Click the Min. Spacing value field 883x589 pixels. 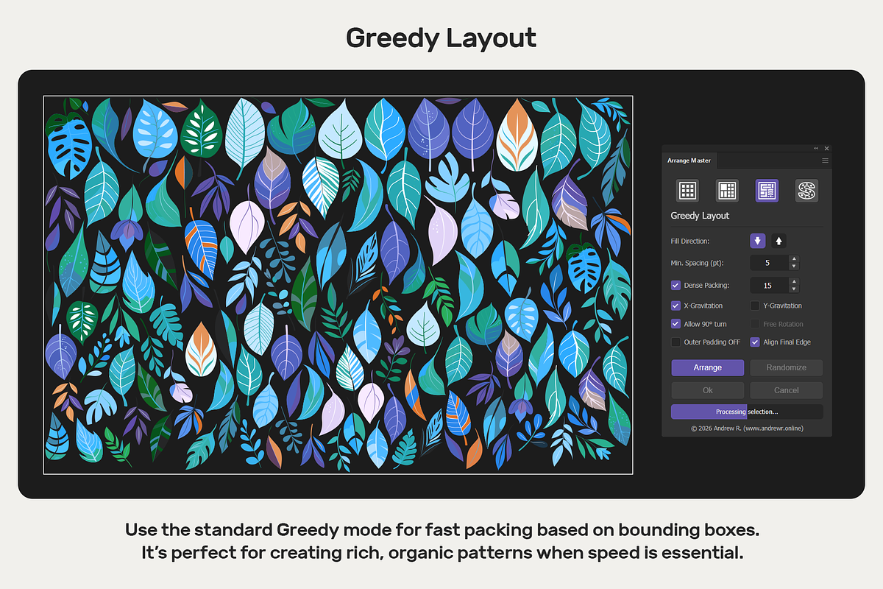pos(768,263)
